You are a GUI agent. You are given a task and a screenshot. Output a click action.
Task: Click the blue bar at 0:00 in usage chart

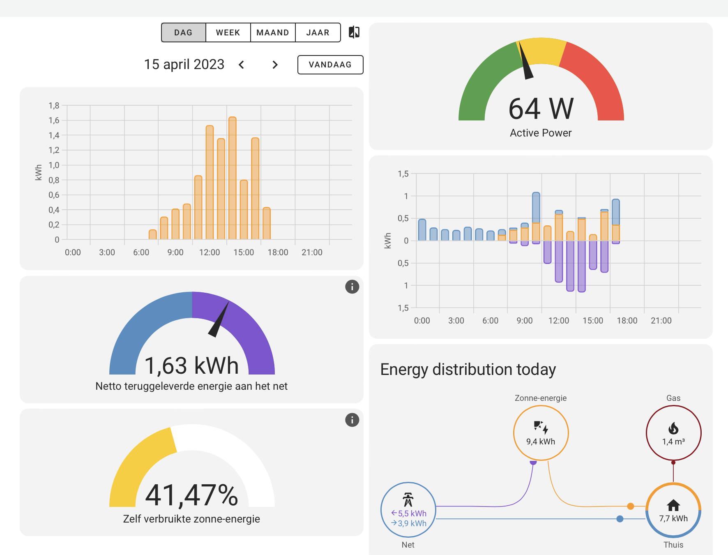[422, 230]
